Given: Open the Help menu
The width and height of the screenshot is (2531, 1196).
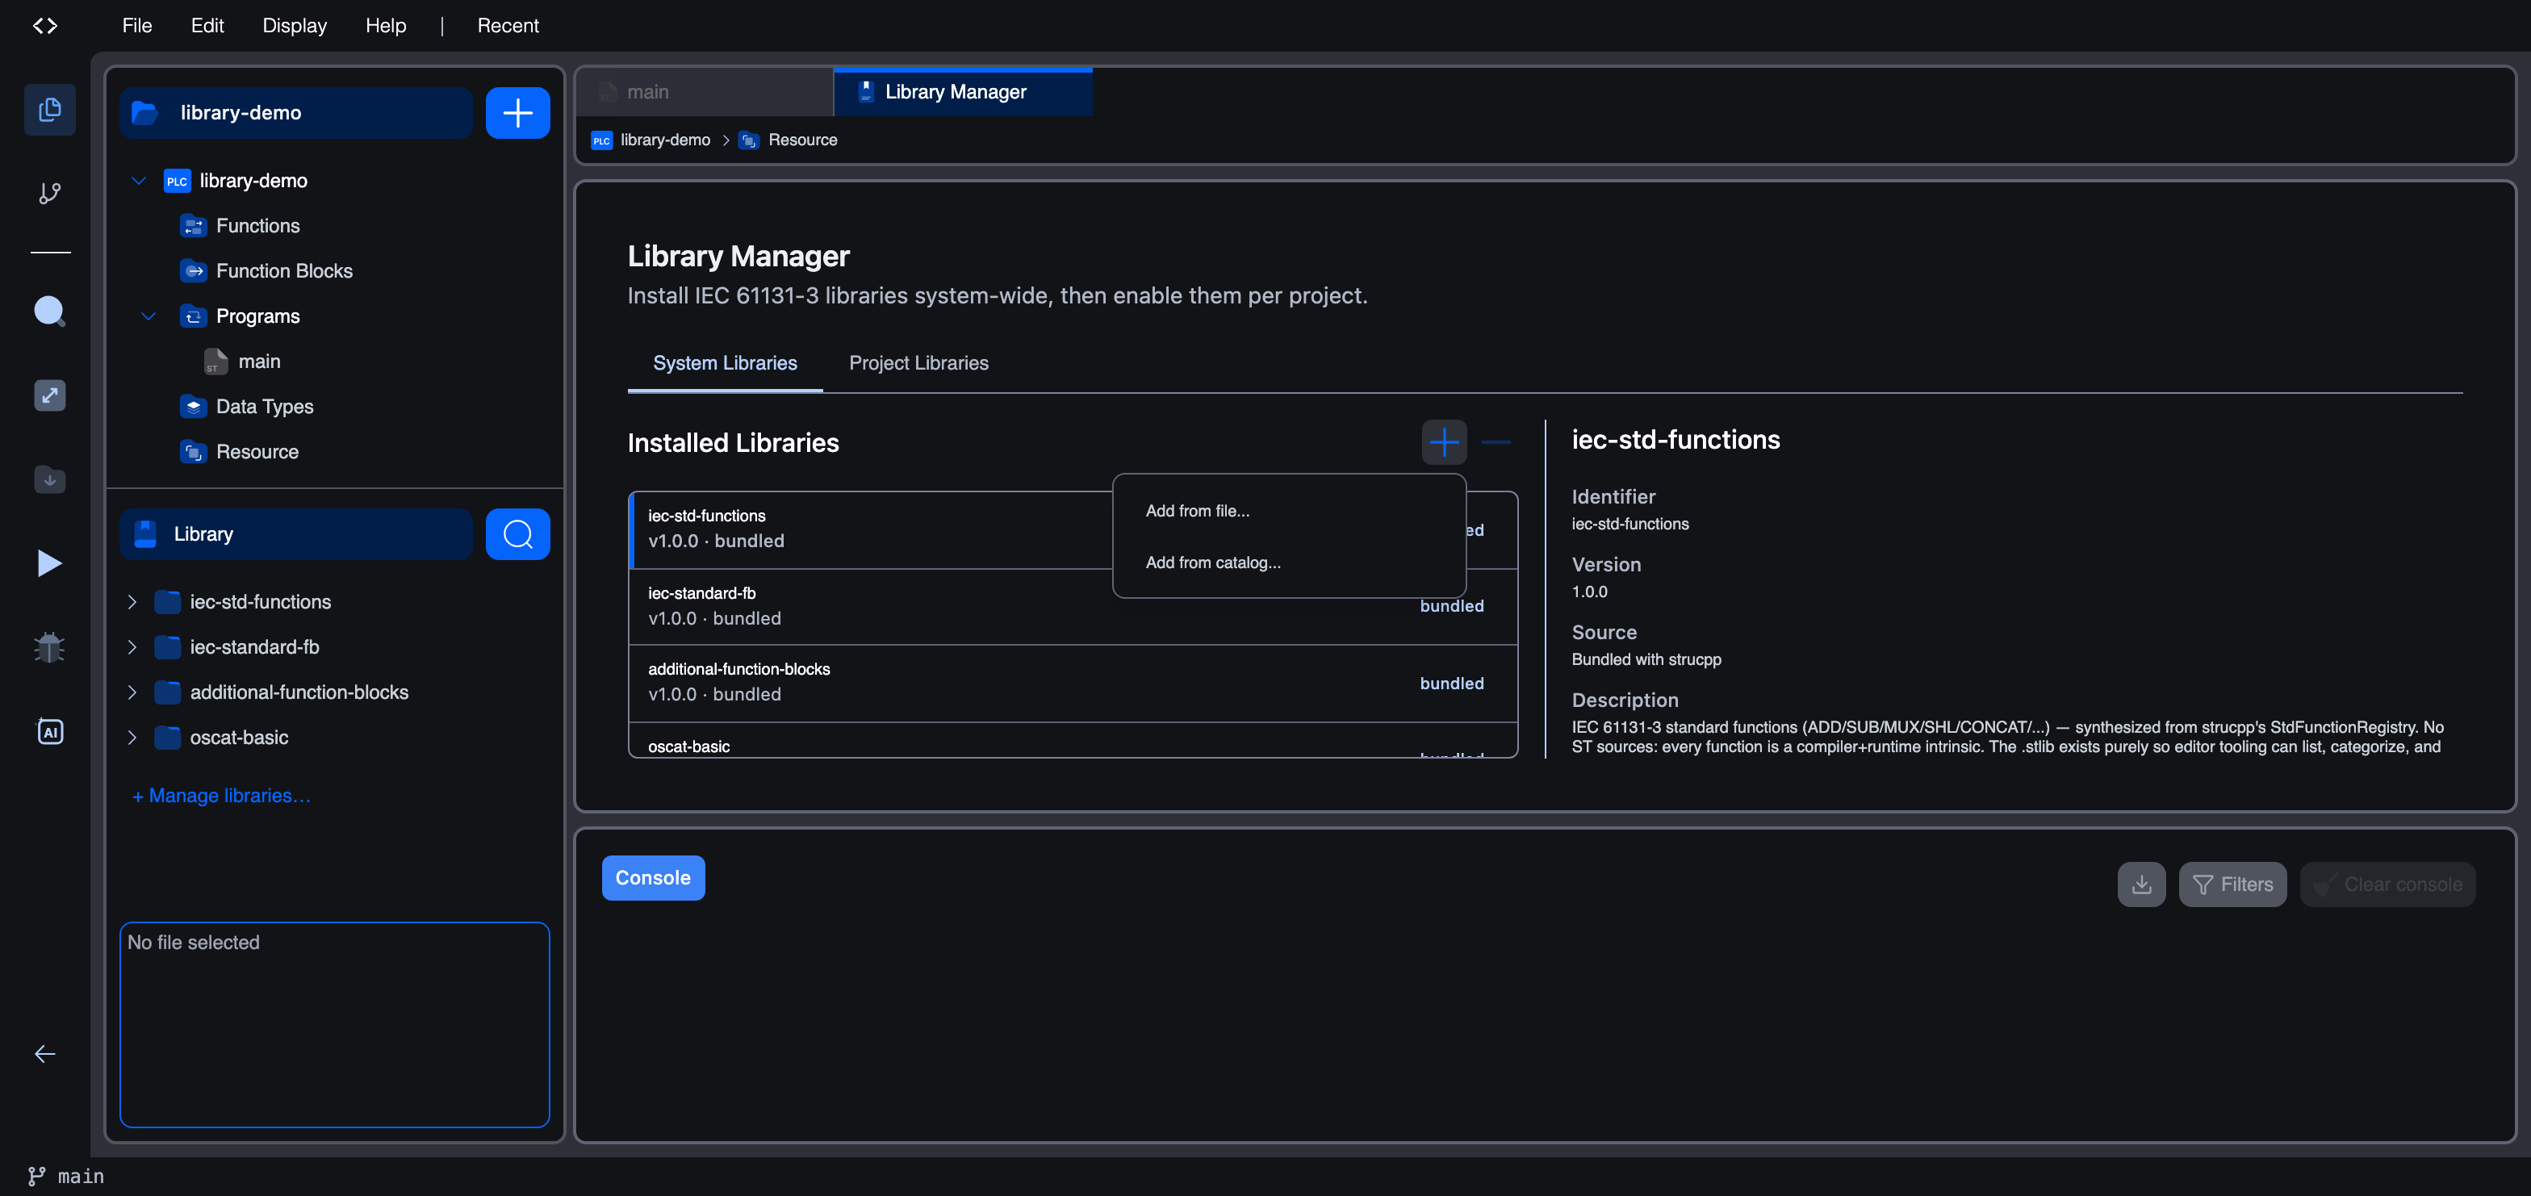Looking at the screenshot, I should 385,26.
